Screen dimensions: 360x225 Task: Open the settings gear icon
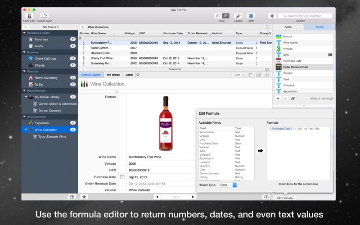(272, 16)
